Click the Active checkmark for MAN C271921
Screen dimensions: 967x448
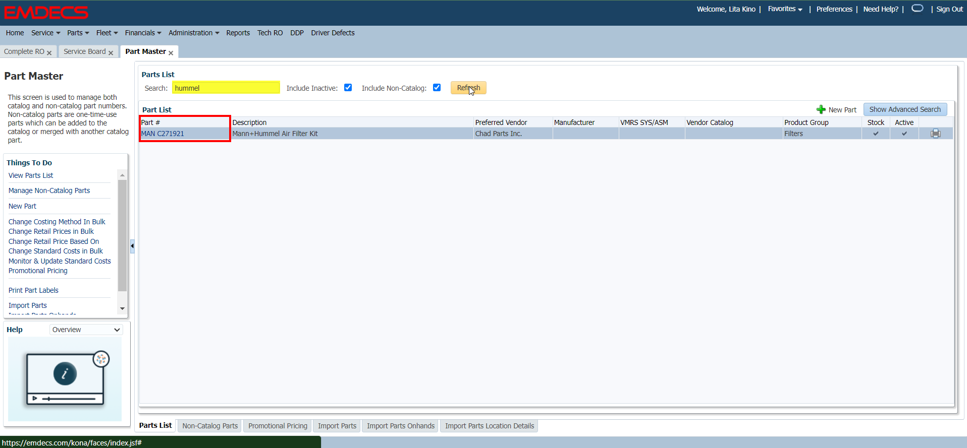click(x=904, y=134)
